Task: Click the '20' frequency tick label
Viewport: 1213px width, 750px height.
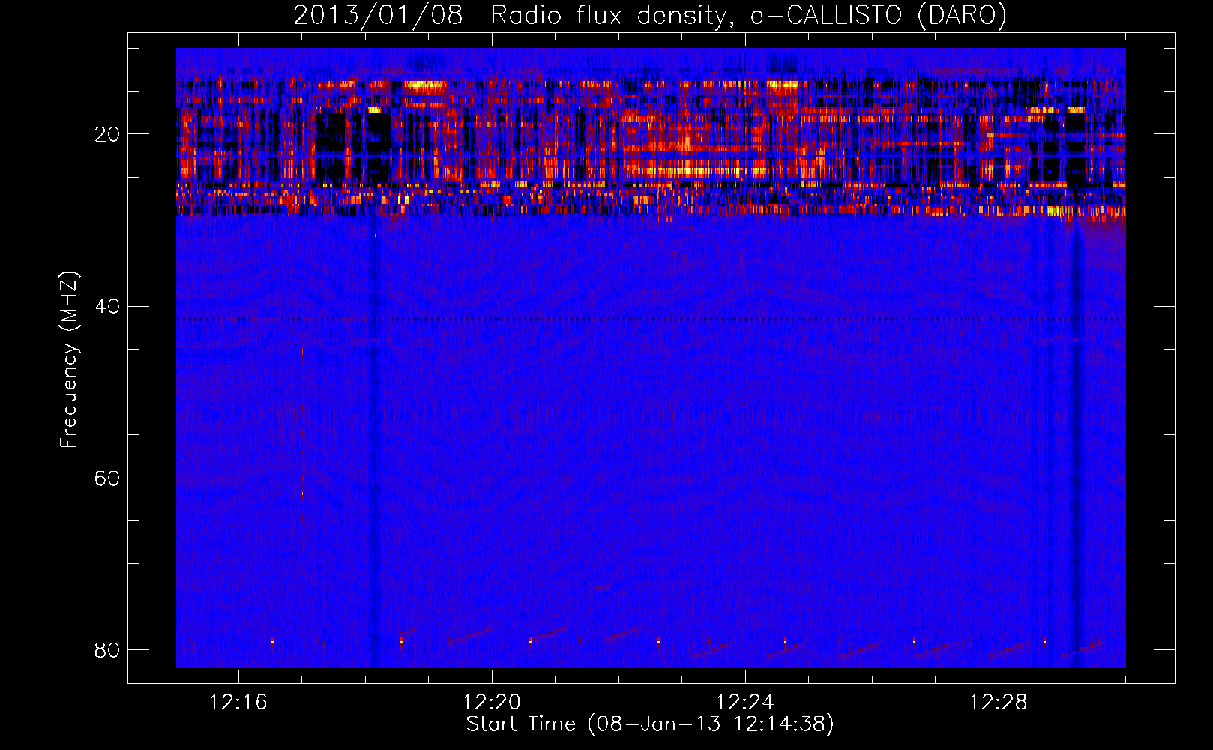Action: [x=107, y=135]
